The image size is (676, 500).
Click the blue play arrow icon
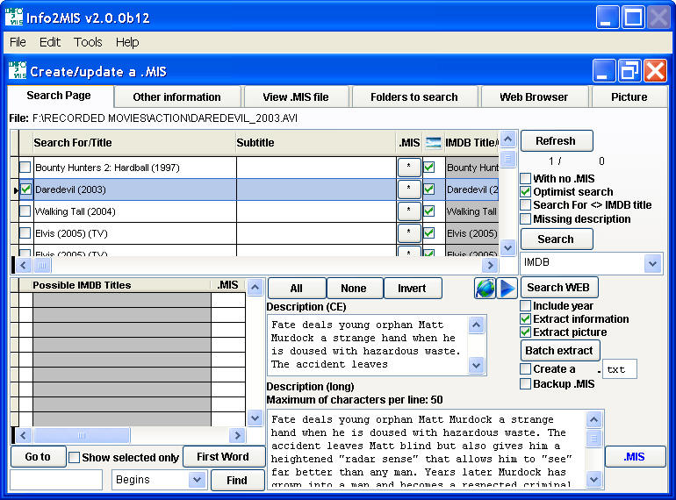507,288
